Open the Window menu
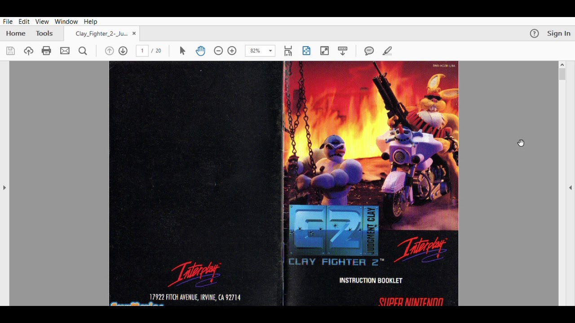This screenshot has width=575, height=323. click(66, 22)
